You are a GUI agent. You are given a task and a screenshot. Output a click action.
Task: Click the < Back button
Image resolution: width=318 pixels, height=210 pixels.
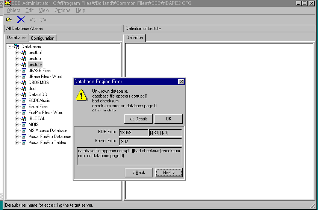click(x=139, y=172)
